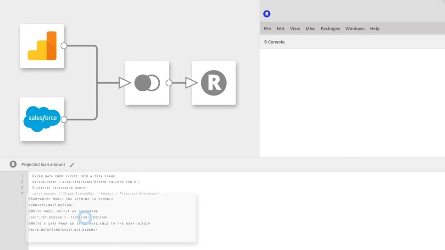The height and width of the screenshot is (250, 445).
Task: Edit the script name with pencil icon
Action: click(72, 165)
